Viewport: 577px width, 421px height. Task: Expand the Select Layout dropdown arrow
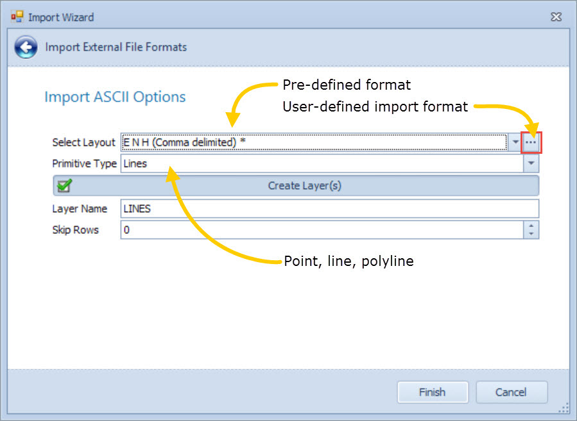pos(515,142)
